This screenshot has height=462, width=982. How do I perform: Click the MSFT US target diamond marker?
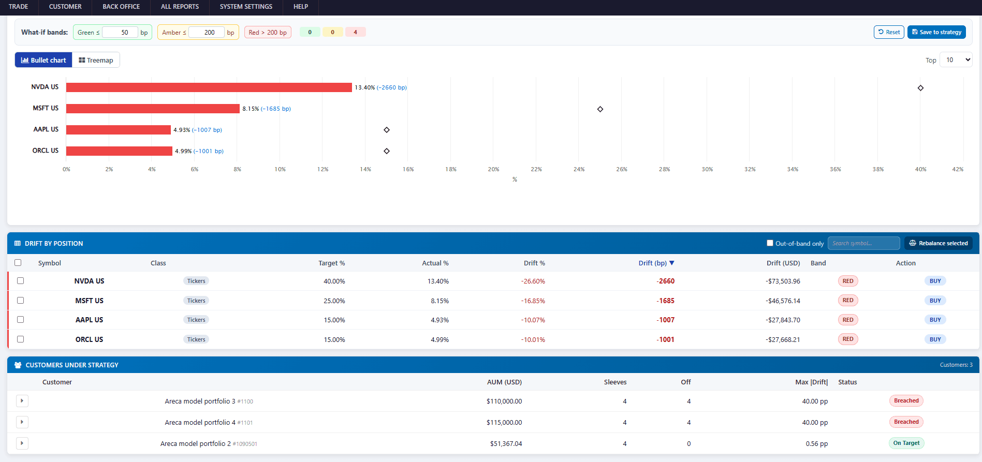[x=600, y=109]
